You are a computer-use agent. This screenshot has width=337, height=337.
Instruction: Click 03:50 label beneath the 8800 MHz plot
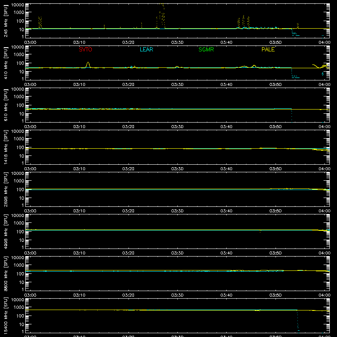click(275, 295)
